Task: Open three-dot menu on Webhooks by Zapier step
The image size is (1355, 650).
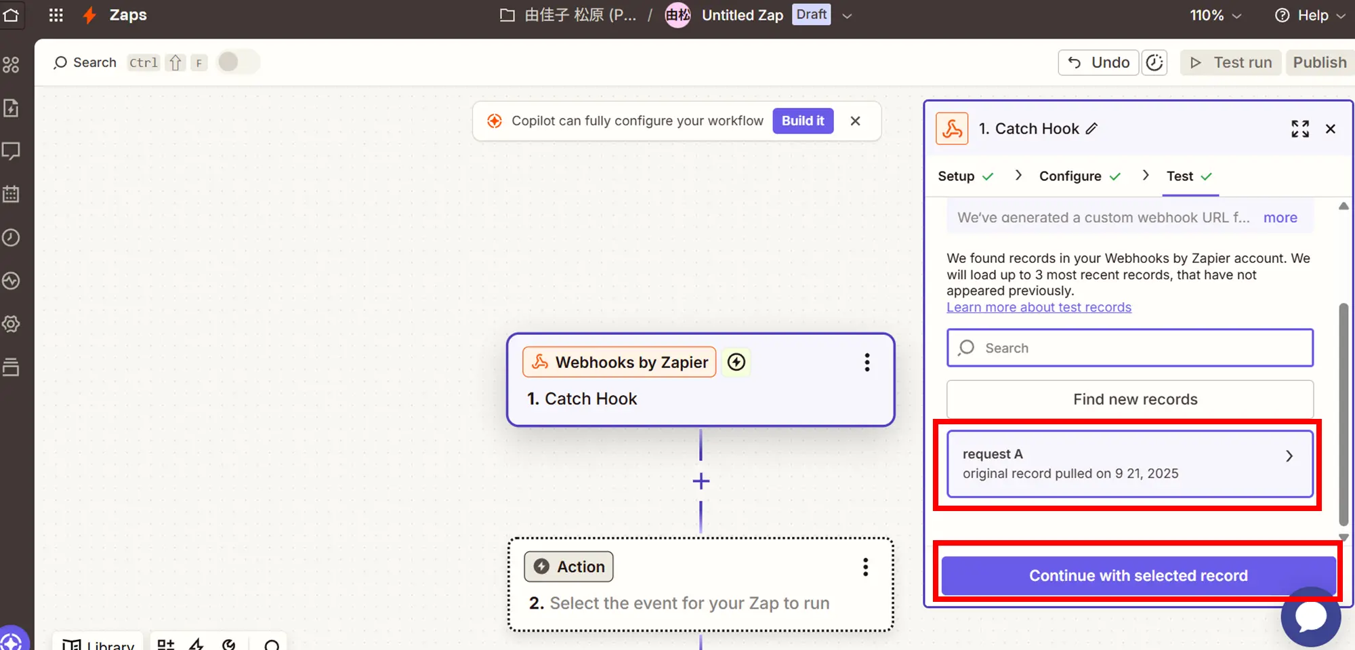Action: 867,363
